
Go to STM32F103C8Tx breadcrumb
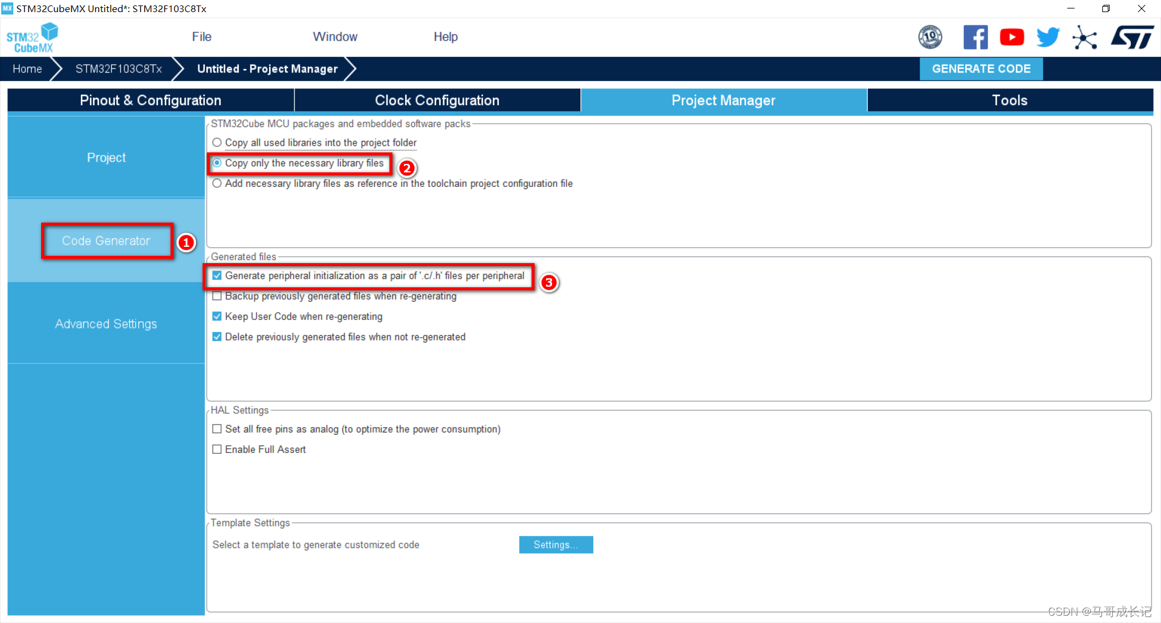119,69
